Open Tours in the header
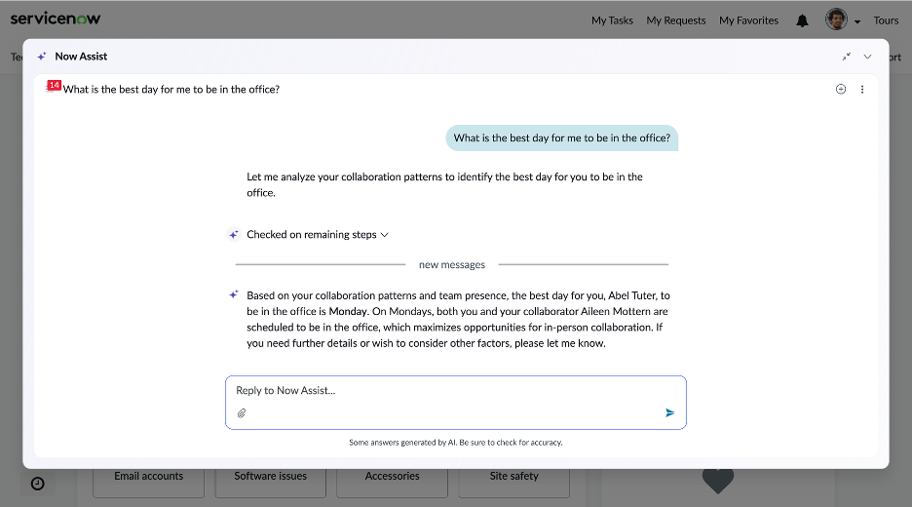The image size is (912, 507). (x=886, y=20)
